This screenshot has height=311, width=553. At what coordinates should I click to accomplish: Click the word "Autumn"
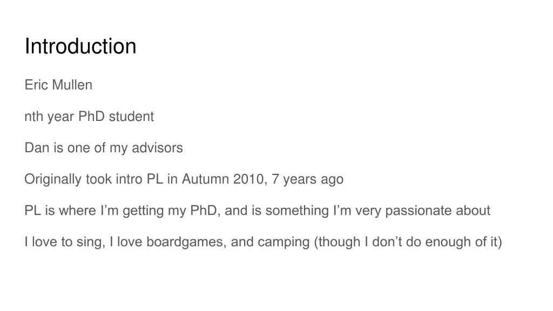point(206,179)
